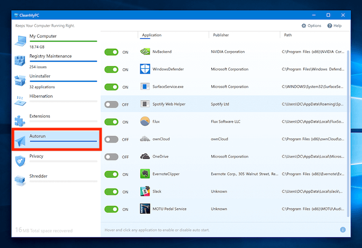The height and width of the screenshot is (248, 362).
Task: Click the blue info icon at bottom
Action: (x=343, y=230)
